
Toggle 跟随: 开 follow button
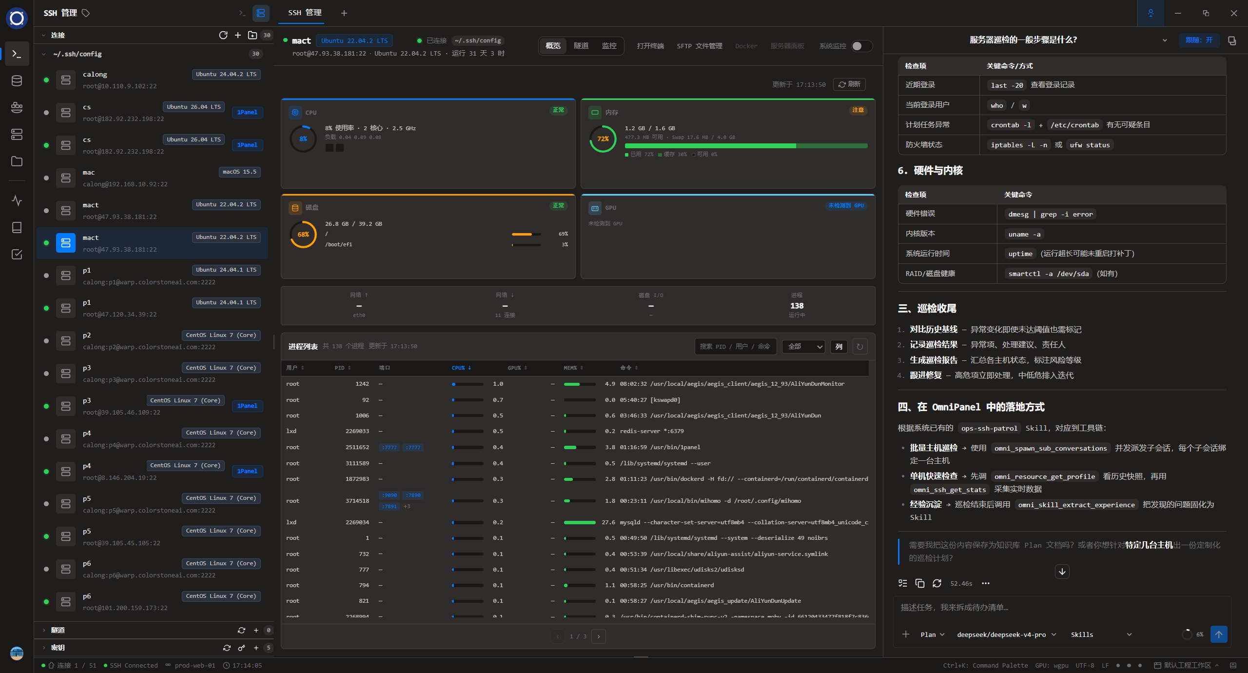(x=1199, y=40)
